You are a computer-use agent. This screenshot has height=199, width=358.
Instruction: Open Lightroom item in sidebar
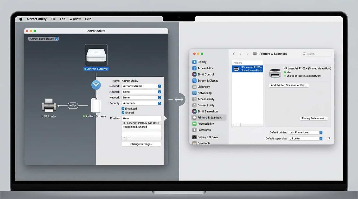point(209,87)
